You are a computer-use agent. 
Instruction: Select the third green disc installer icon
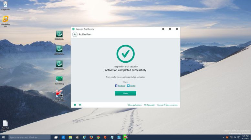(x=59, y=65)
